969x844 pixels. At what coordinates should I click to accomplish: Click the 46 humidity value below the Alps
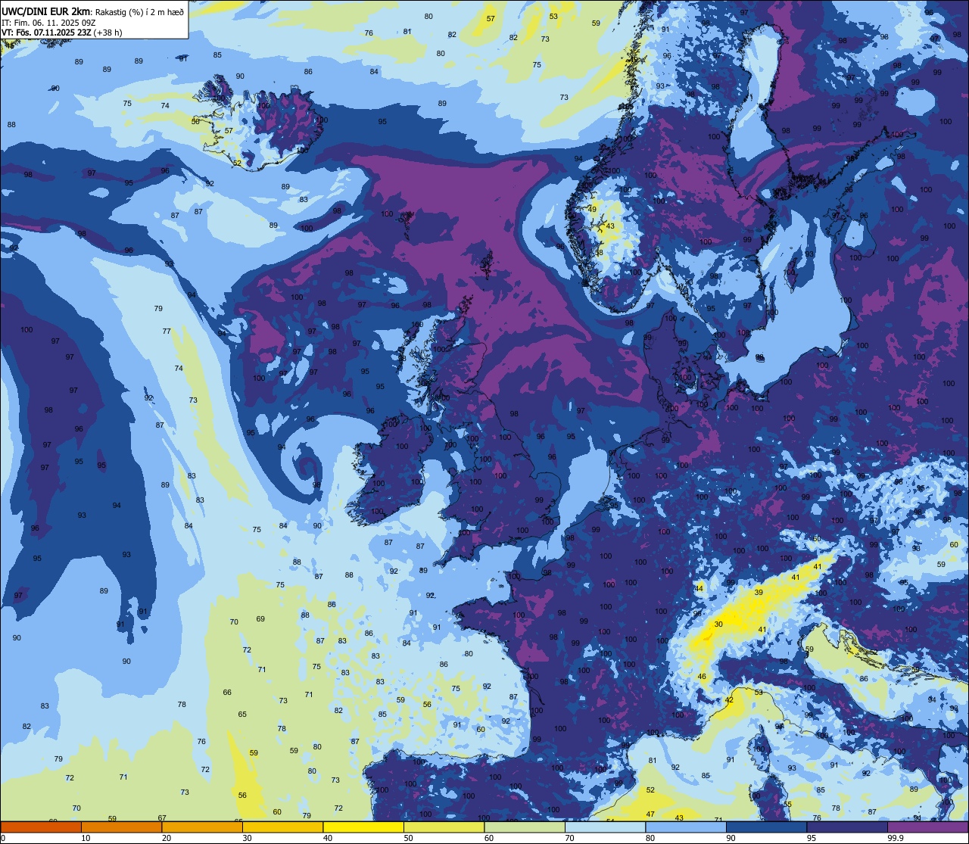point(702,677)
